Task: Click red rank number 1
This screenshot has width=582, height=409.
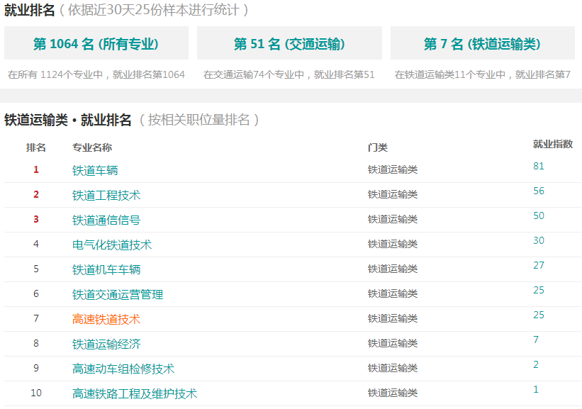Action: click(36, 169)
